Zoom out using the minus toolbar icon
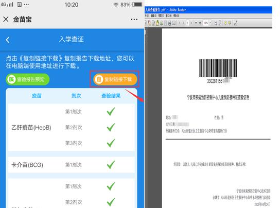 [196, 23]
